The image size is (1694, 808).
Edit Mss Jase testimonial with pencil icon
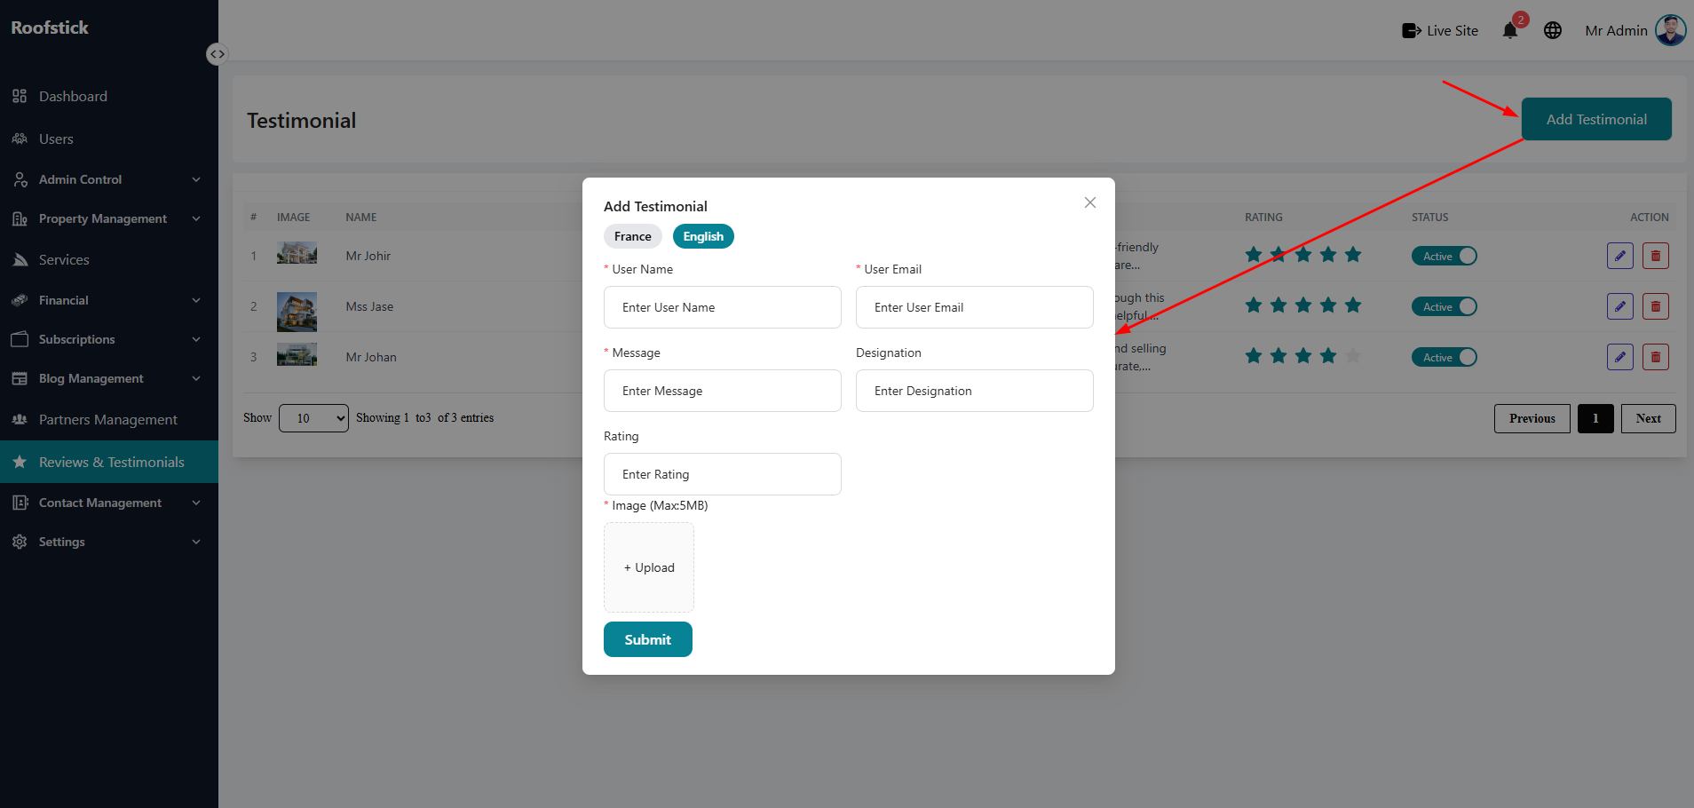1620,306
